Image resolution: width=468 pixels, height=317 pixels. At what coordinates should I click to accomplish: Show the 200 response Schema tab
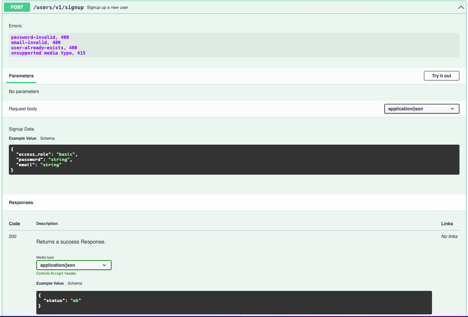pos(75,283)
